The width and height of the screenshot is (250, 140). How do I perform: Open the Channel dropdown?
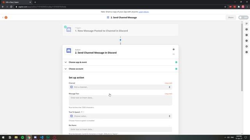coord(120,87)
